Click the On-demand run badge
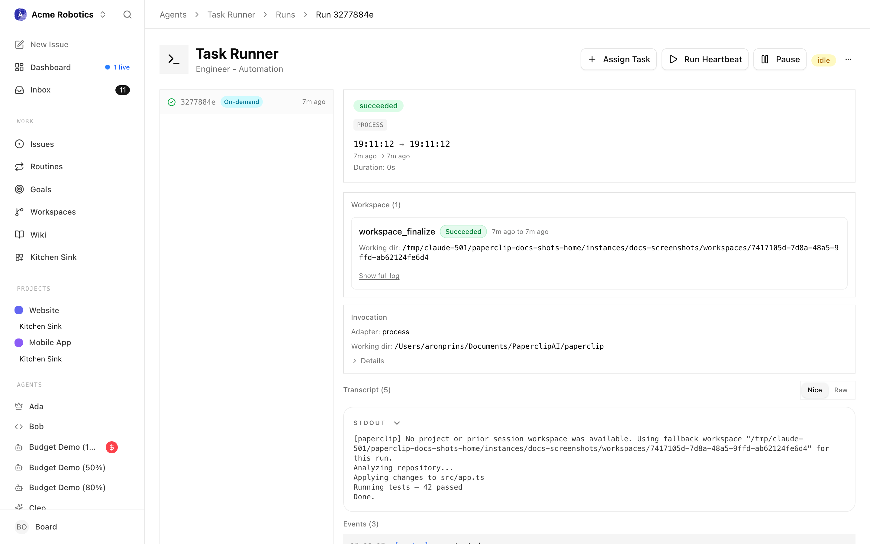 tap(242, 102)
